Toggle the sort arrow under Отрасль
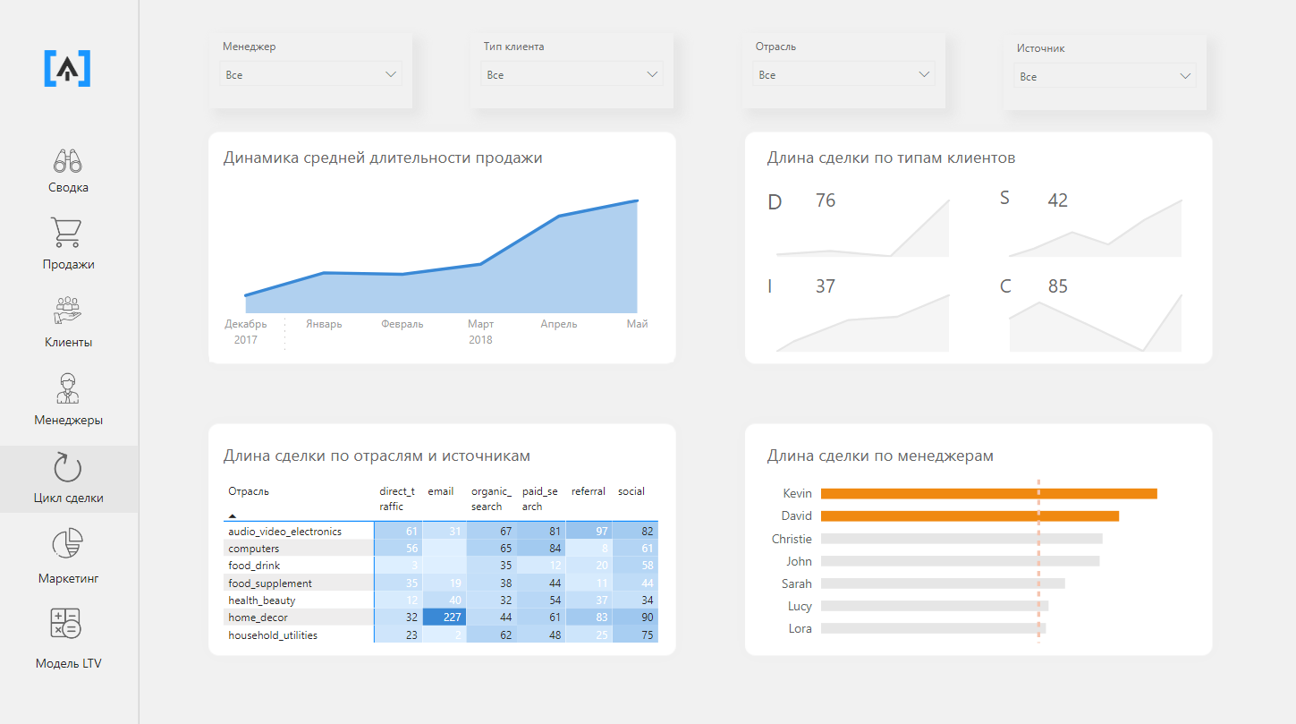This screenshot has width=1296, height=724. coord(233,516)
